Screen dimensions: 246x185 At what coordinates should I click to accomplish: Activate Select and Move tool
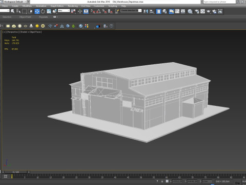point(37,11)
